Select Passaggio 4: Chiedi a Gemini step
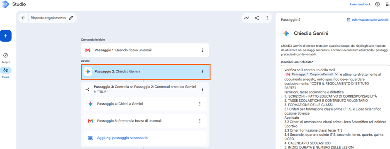Viewport: 390px width, 149px height. pyautogui.click(x=145, y=104)
